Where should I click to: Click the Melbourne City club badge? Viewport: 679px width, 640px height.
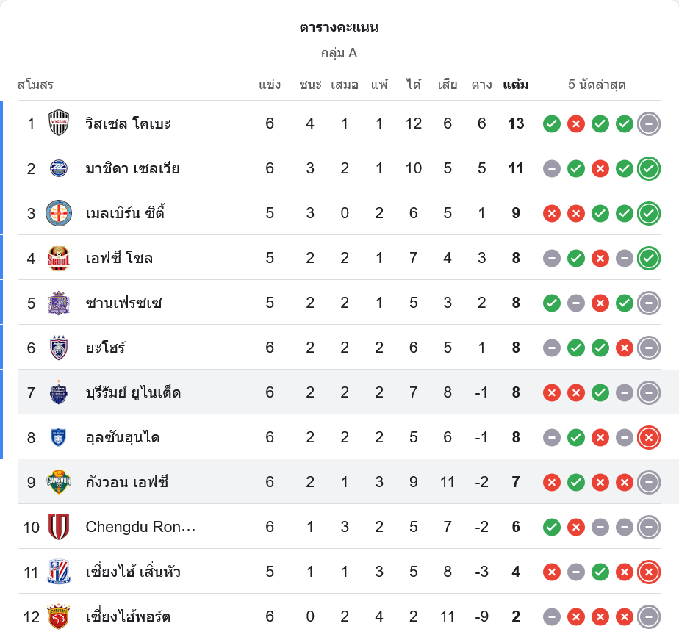click(x=59, y=213)
